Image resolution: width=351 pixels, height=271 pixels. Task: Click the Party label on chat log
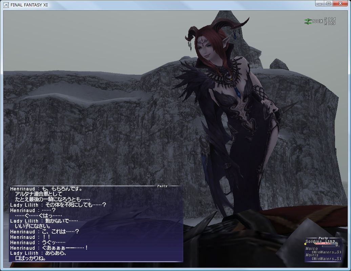point(162,186)
